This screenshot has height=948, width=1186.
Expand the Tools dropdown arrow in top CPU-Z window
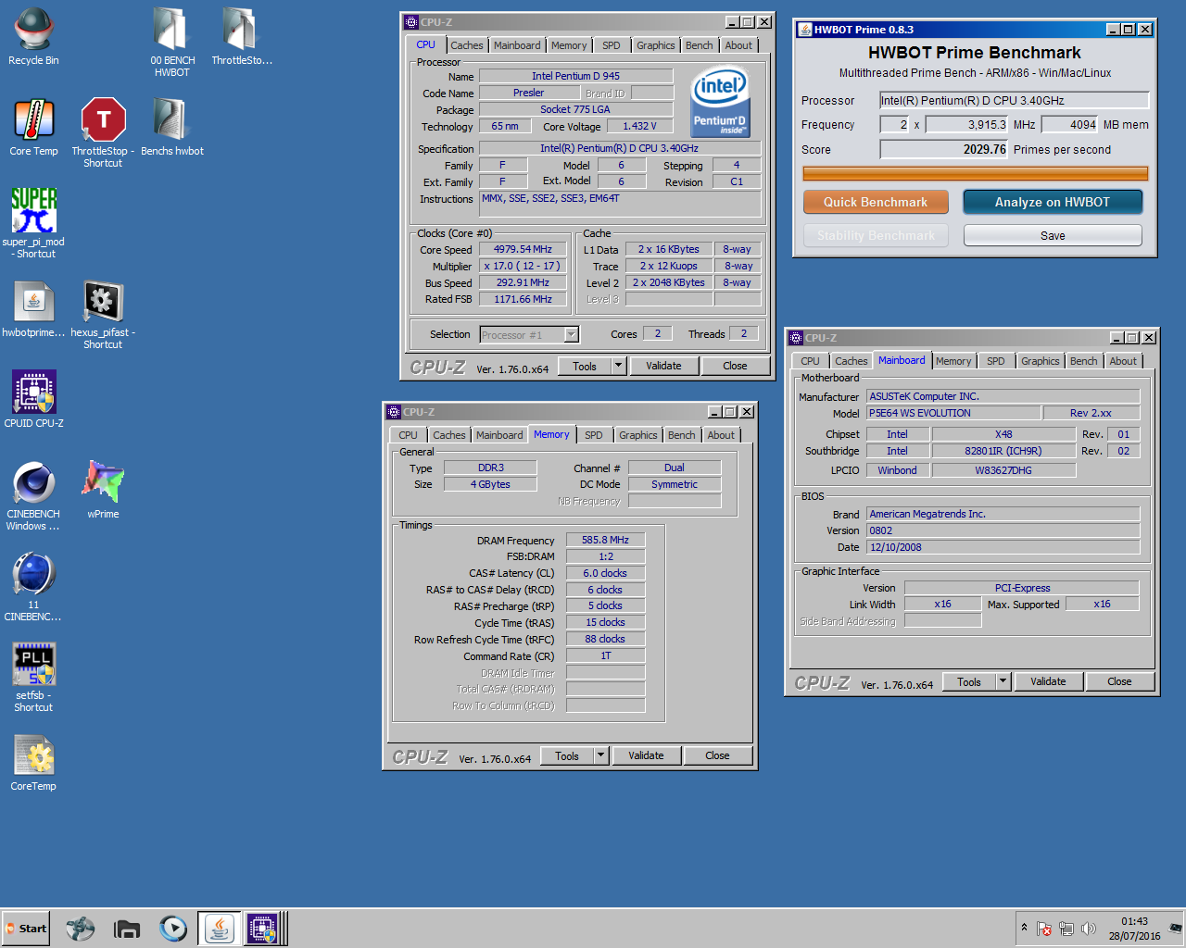pyautogui.click(x=618, y=366)
